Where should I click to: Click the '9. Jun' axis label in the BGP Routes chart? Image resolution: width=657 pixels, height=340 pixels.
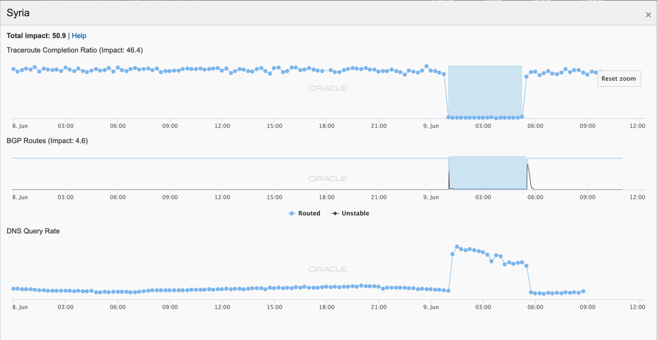[x=431, y=197]
